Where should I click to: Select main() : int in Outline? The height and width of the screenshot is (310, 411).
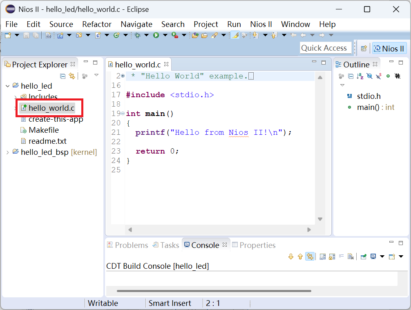(x=375, y=107)
